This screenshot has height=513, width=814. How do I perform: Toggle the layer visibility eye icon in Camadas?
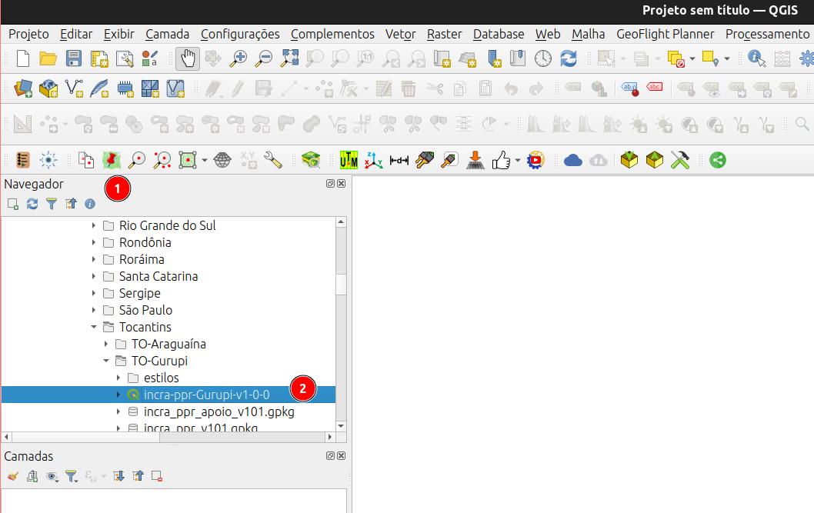click(x=52, y=476)
